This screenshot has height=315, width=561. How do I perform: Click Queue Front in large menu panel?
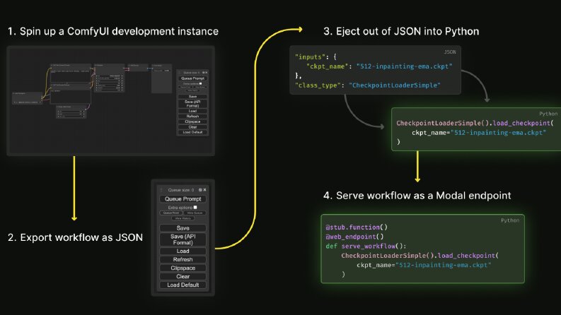[x=171, y=213]
